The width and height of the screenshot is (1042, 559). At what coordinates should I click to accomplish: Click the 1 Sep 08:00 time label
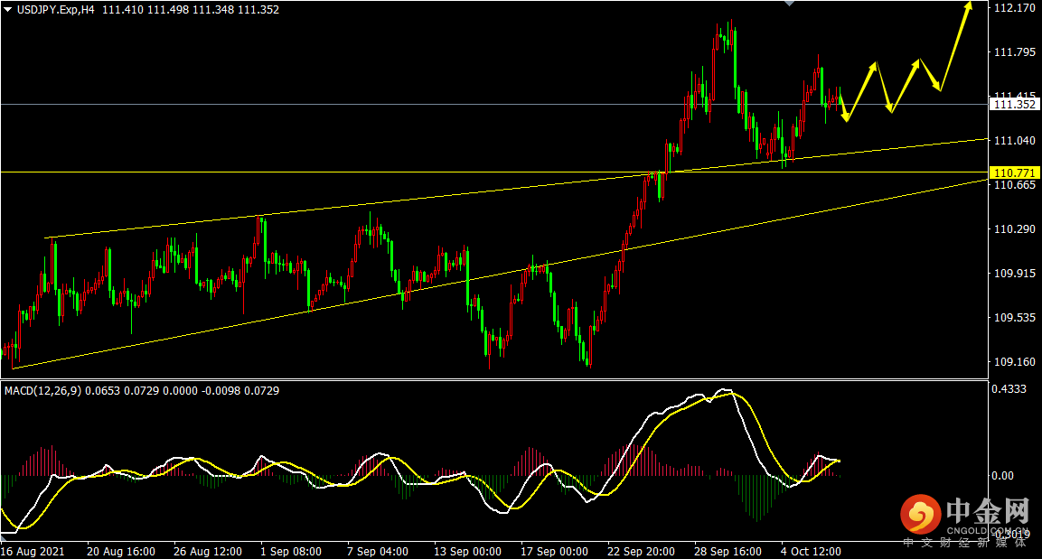(291, 552)
